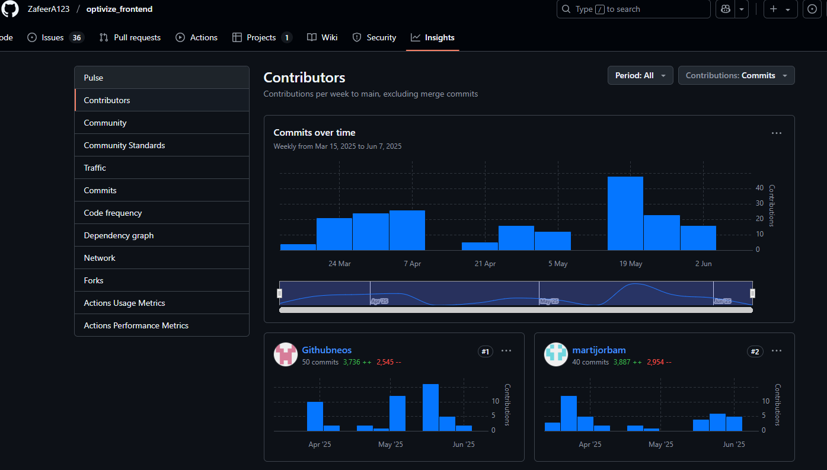Screen dimensions: 827x470
Task: Select the Insights tab
Action: click(x=433, y=37)
